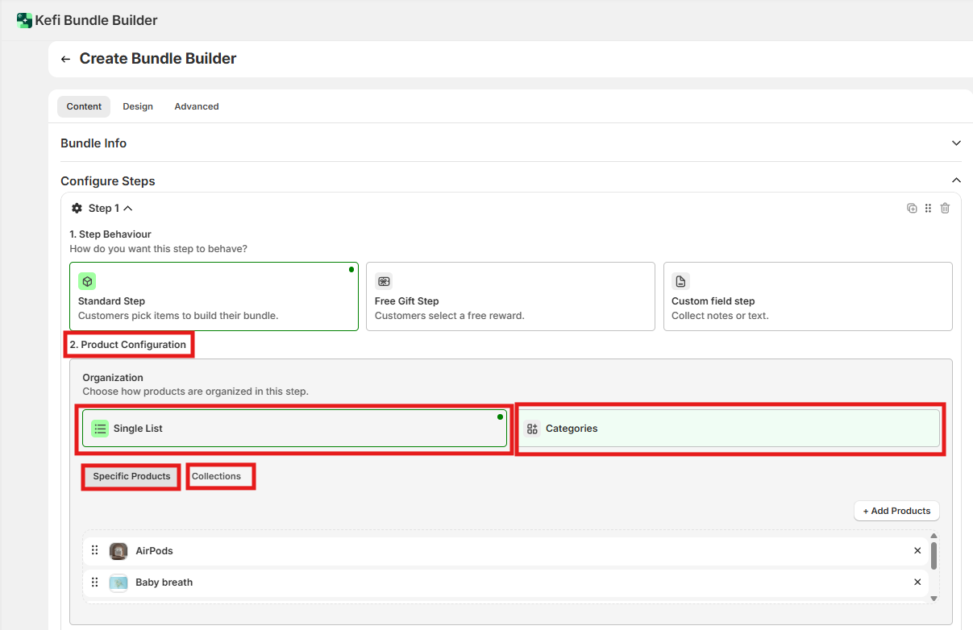Select the Custom field step card

(808, 296)
